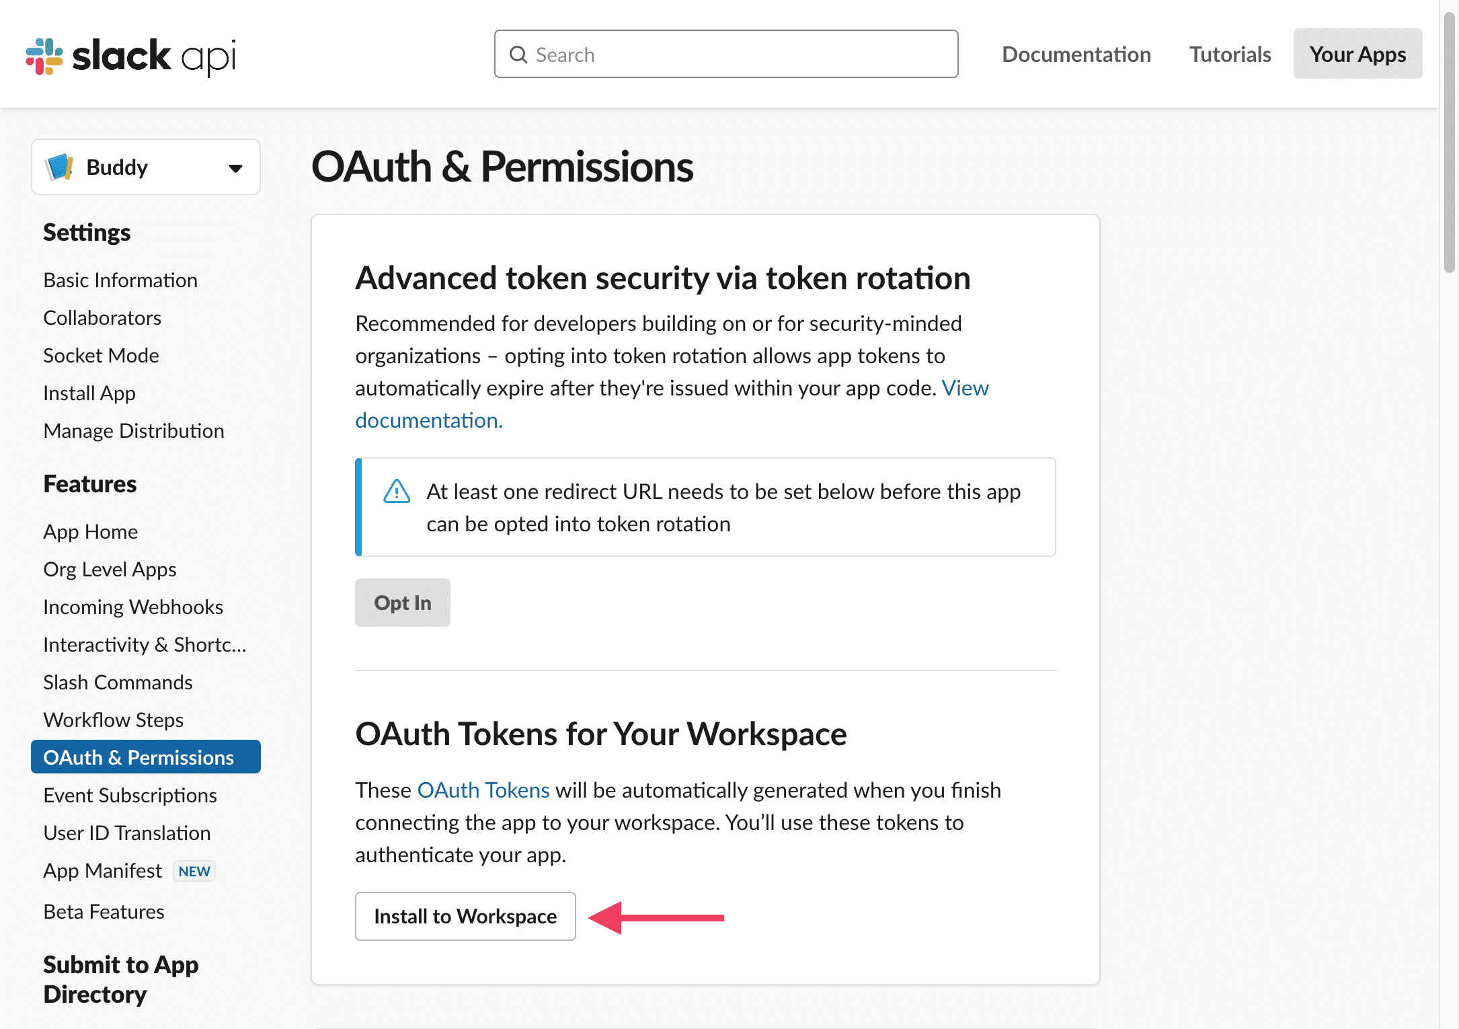1459x1029 pixels.
Task: Click the Slash Commands sidebar item
Action: [117, 681]
